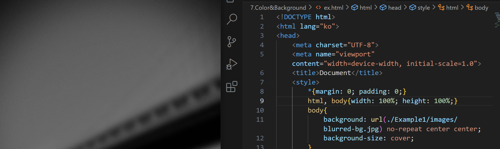The height and width of the screenshot is (149, 500).
Task: Click the margin property on line 8
Action: pos(327,92)
